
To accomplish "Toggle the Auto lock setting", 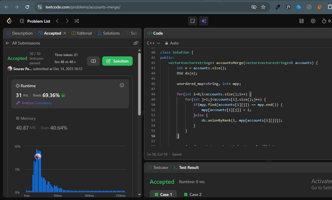I will tap(172, 43).
